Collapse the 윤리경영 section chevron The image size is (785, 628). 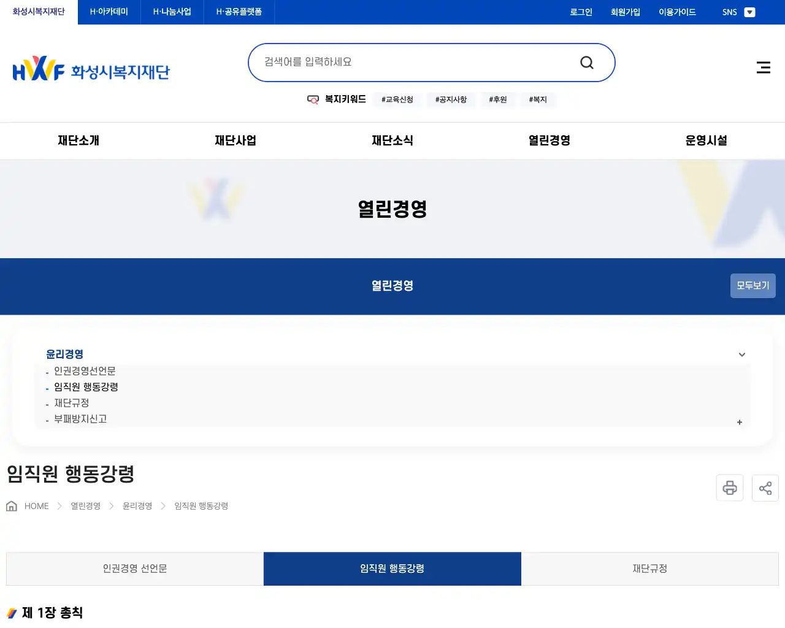(741, 354)
